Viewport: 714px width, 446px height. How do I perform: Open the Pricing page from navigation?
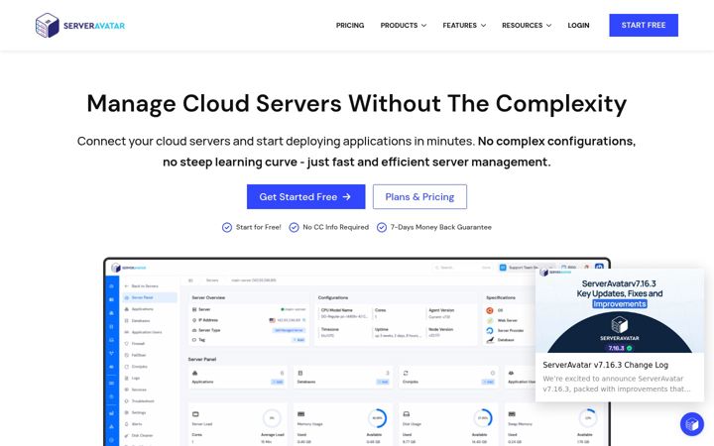point(350,26)
